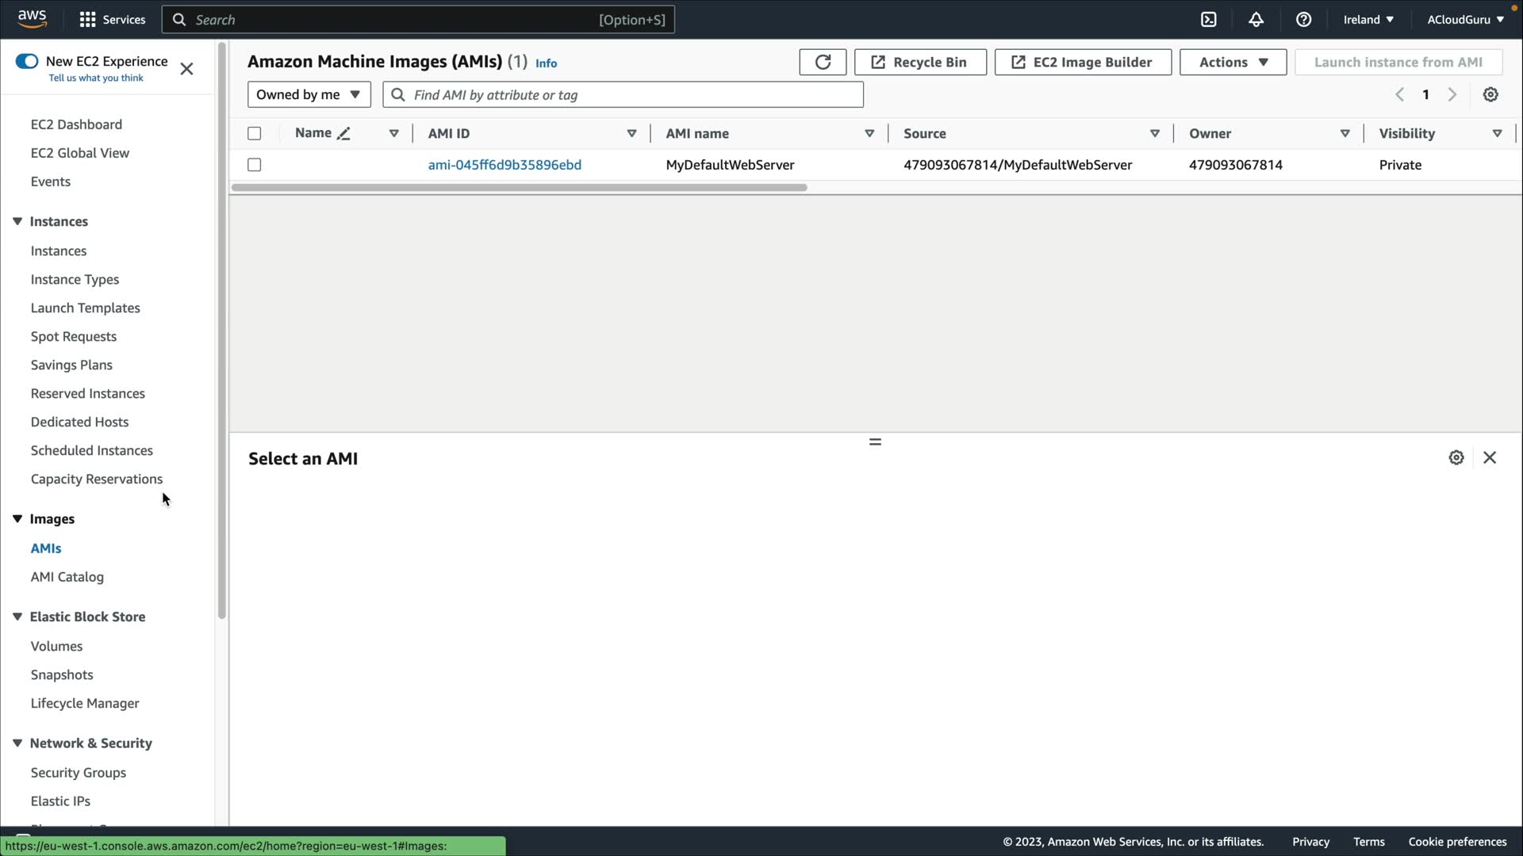Click the Services grid icon
The width and height of the screenshot is (1523, 856).
click(x=88, y=20)
